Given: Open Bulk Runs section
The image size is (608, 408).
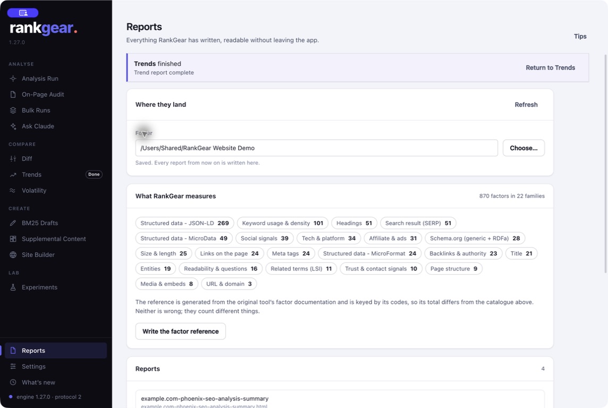Looking at the screenshot, I should pyautogui.click(x=56, y=110).
